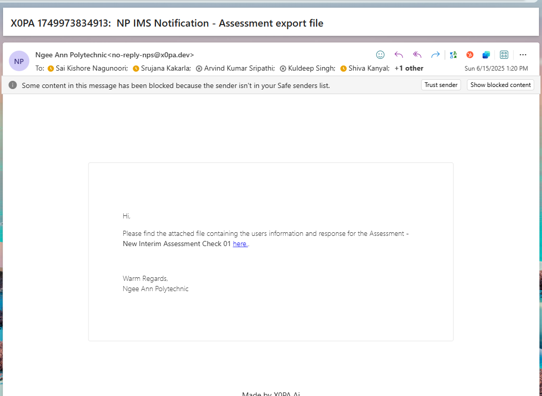The height and width of the screenshot is (396, 542).
Task: Open the 'here' link in the email body
Action: pyautogui.click(x=240, y=244)
